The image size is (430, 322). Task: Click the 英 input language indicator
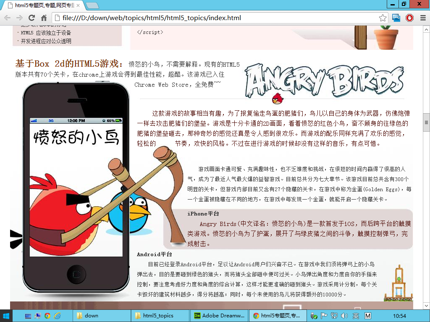coord(356,316)
